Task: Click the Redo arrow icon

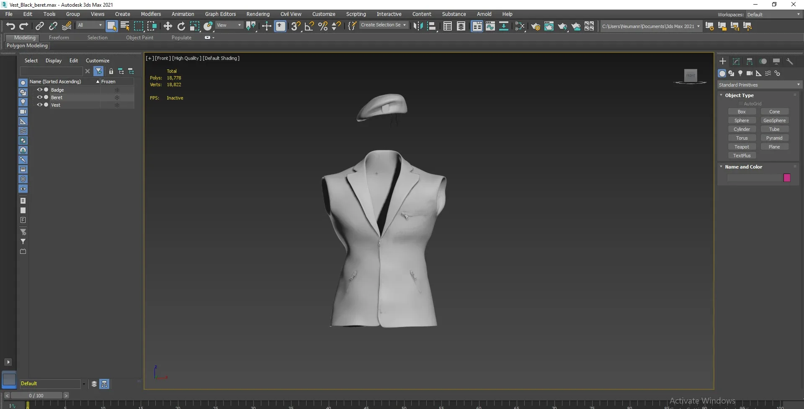Action: coord(24,26)
